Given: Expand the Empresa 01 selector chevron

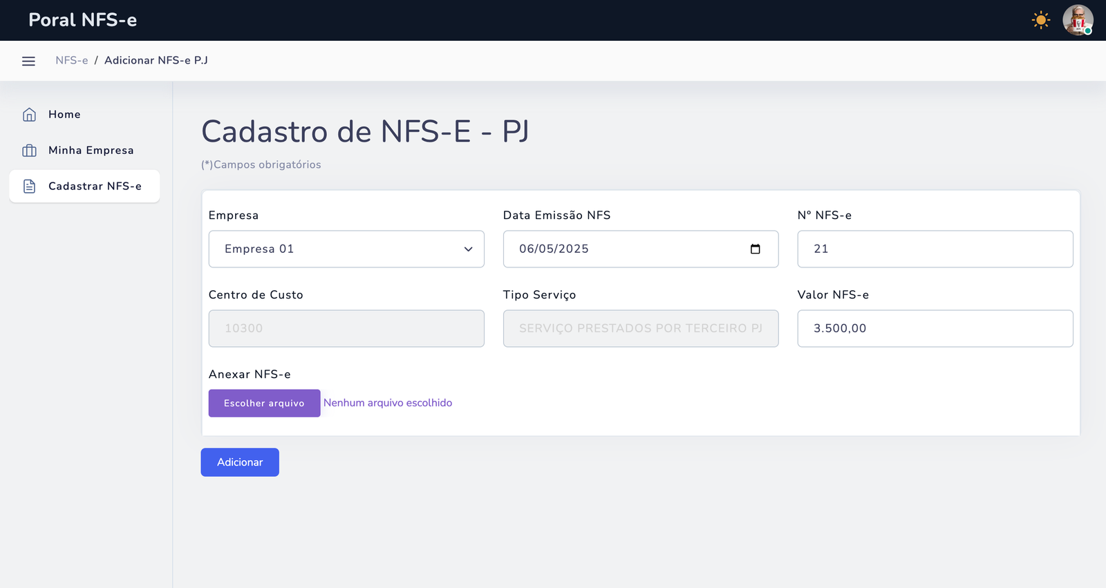Looking at the screenshot, I should click(468, 249).
